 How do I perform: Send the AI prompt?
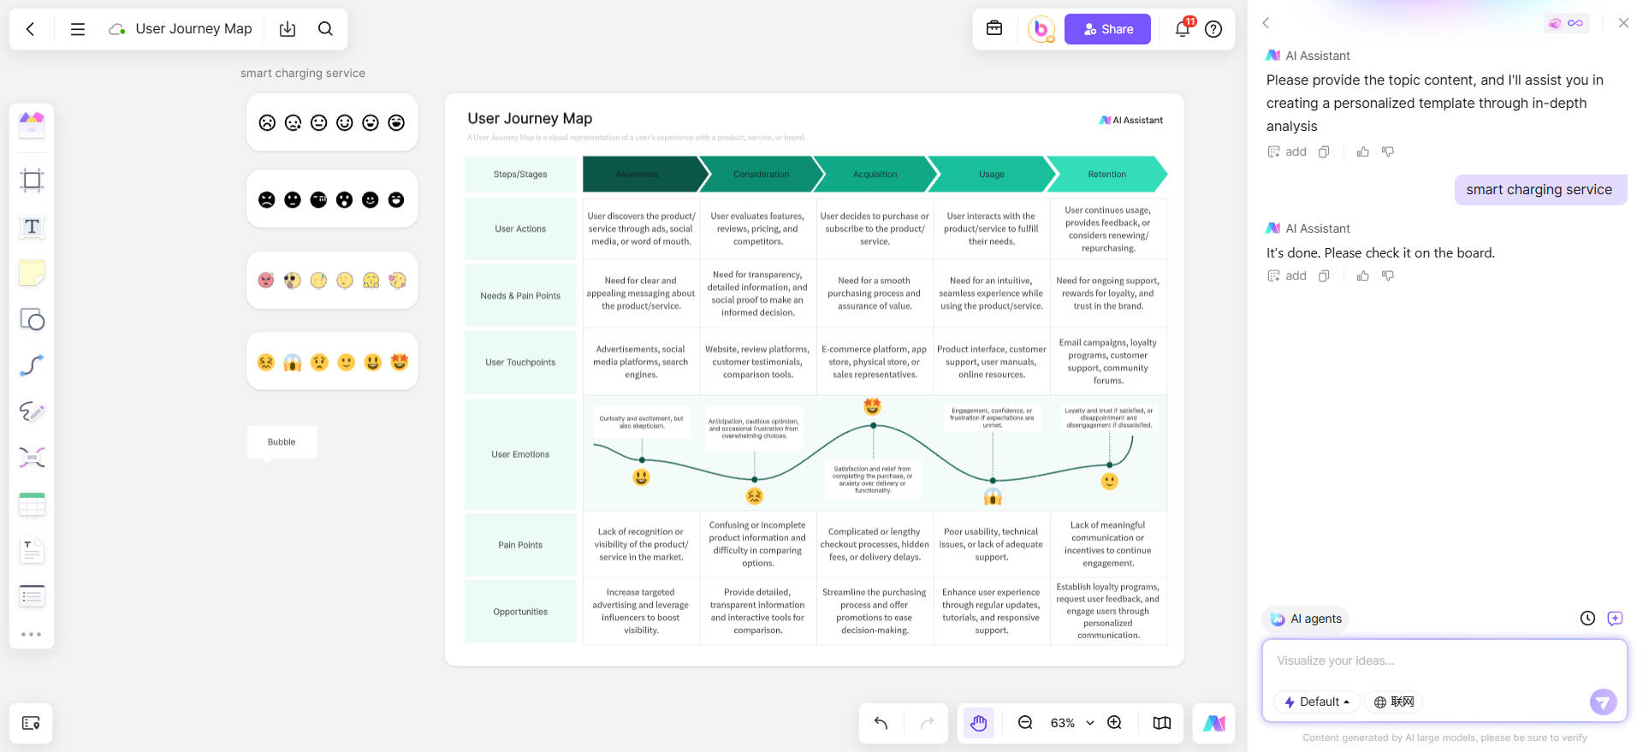pos(1603,702)
